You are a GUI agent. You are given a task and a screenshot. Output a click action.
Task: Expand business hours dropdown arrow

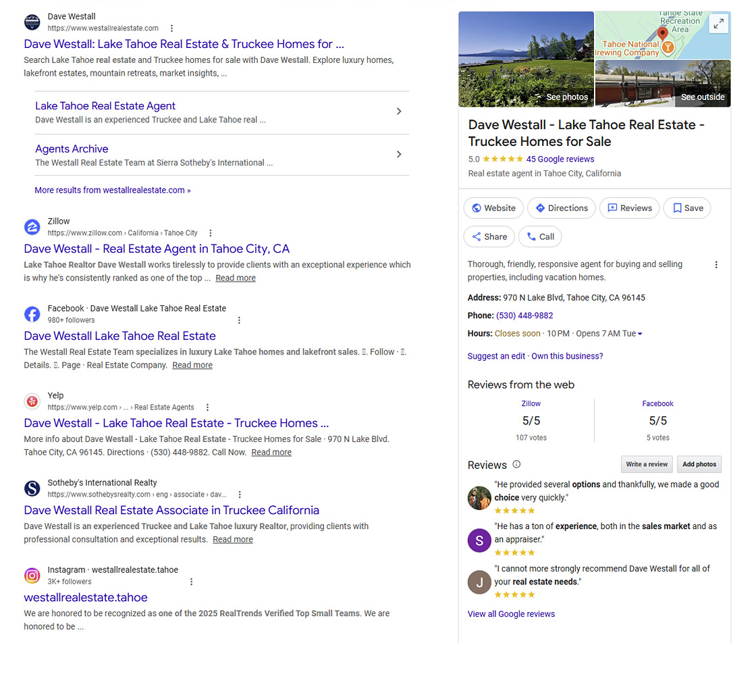(640, 334)
